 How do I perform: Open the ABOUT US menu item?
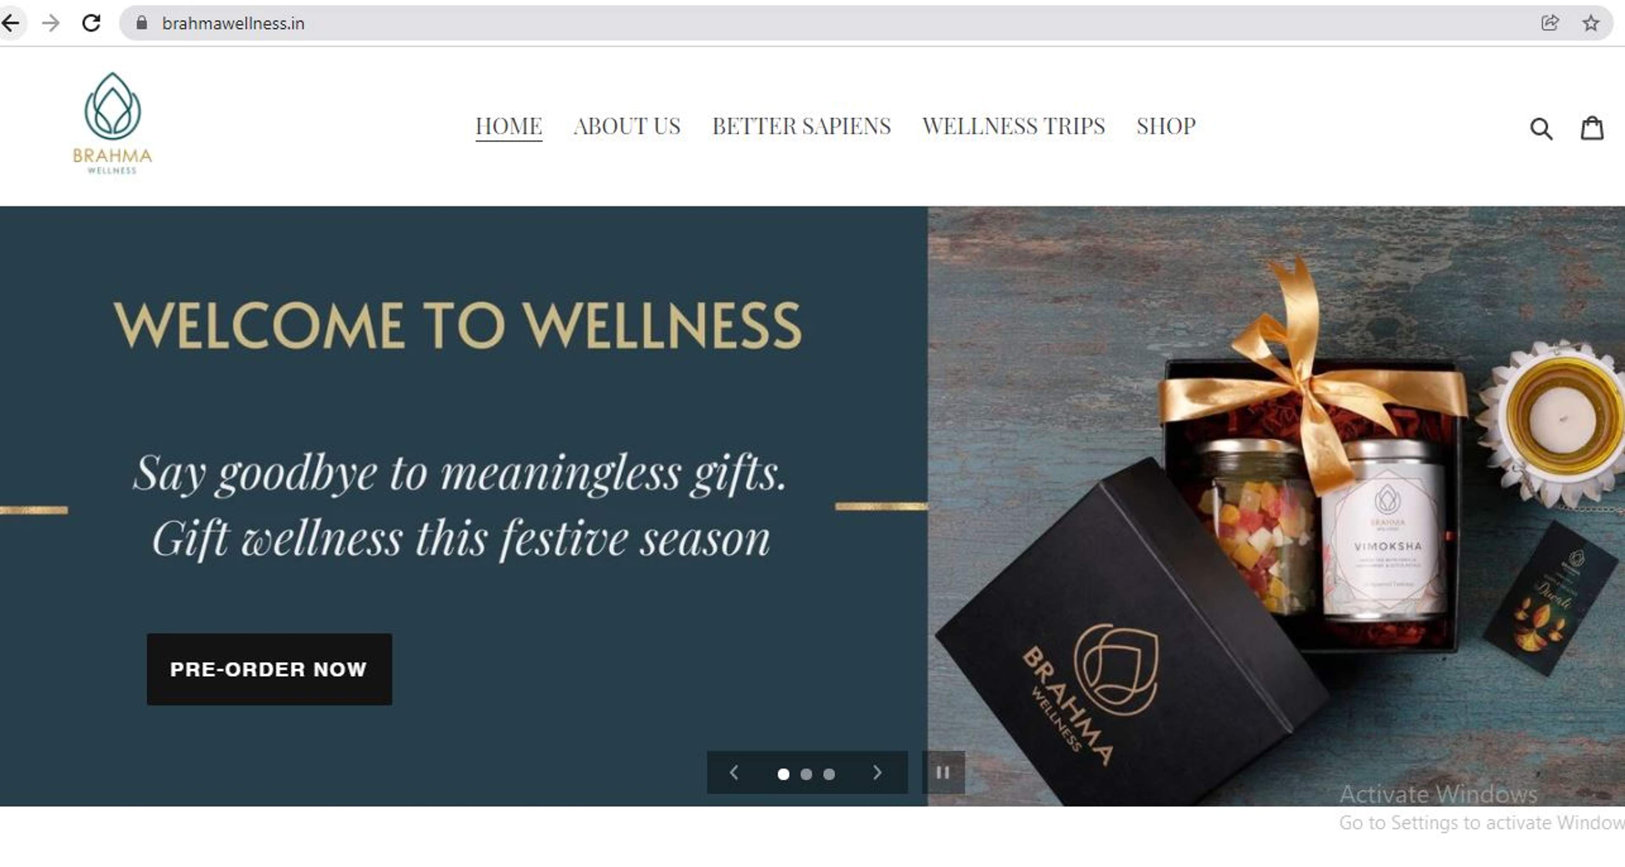pos(626,126)
